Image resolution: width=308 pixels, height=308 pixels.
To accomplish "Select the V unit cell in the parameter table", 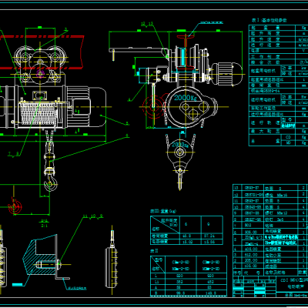I will 304,51.
